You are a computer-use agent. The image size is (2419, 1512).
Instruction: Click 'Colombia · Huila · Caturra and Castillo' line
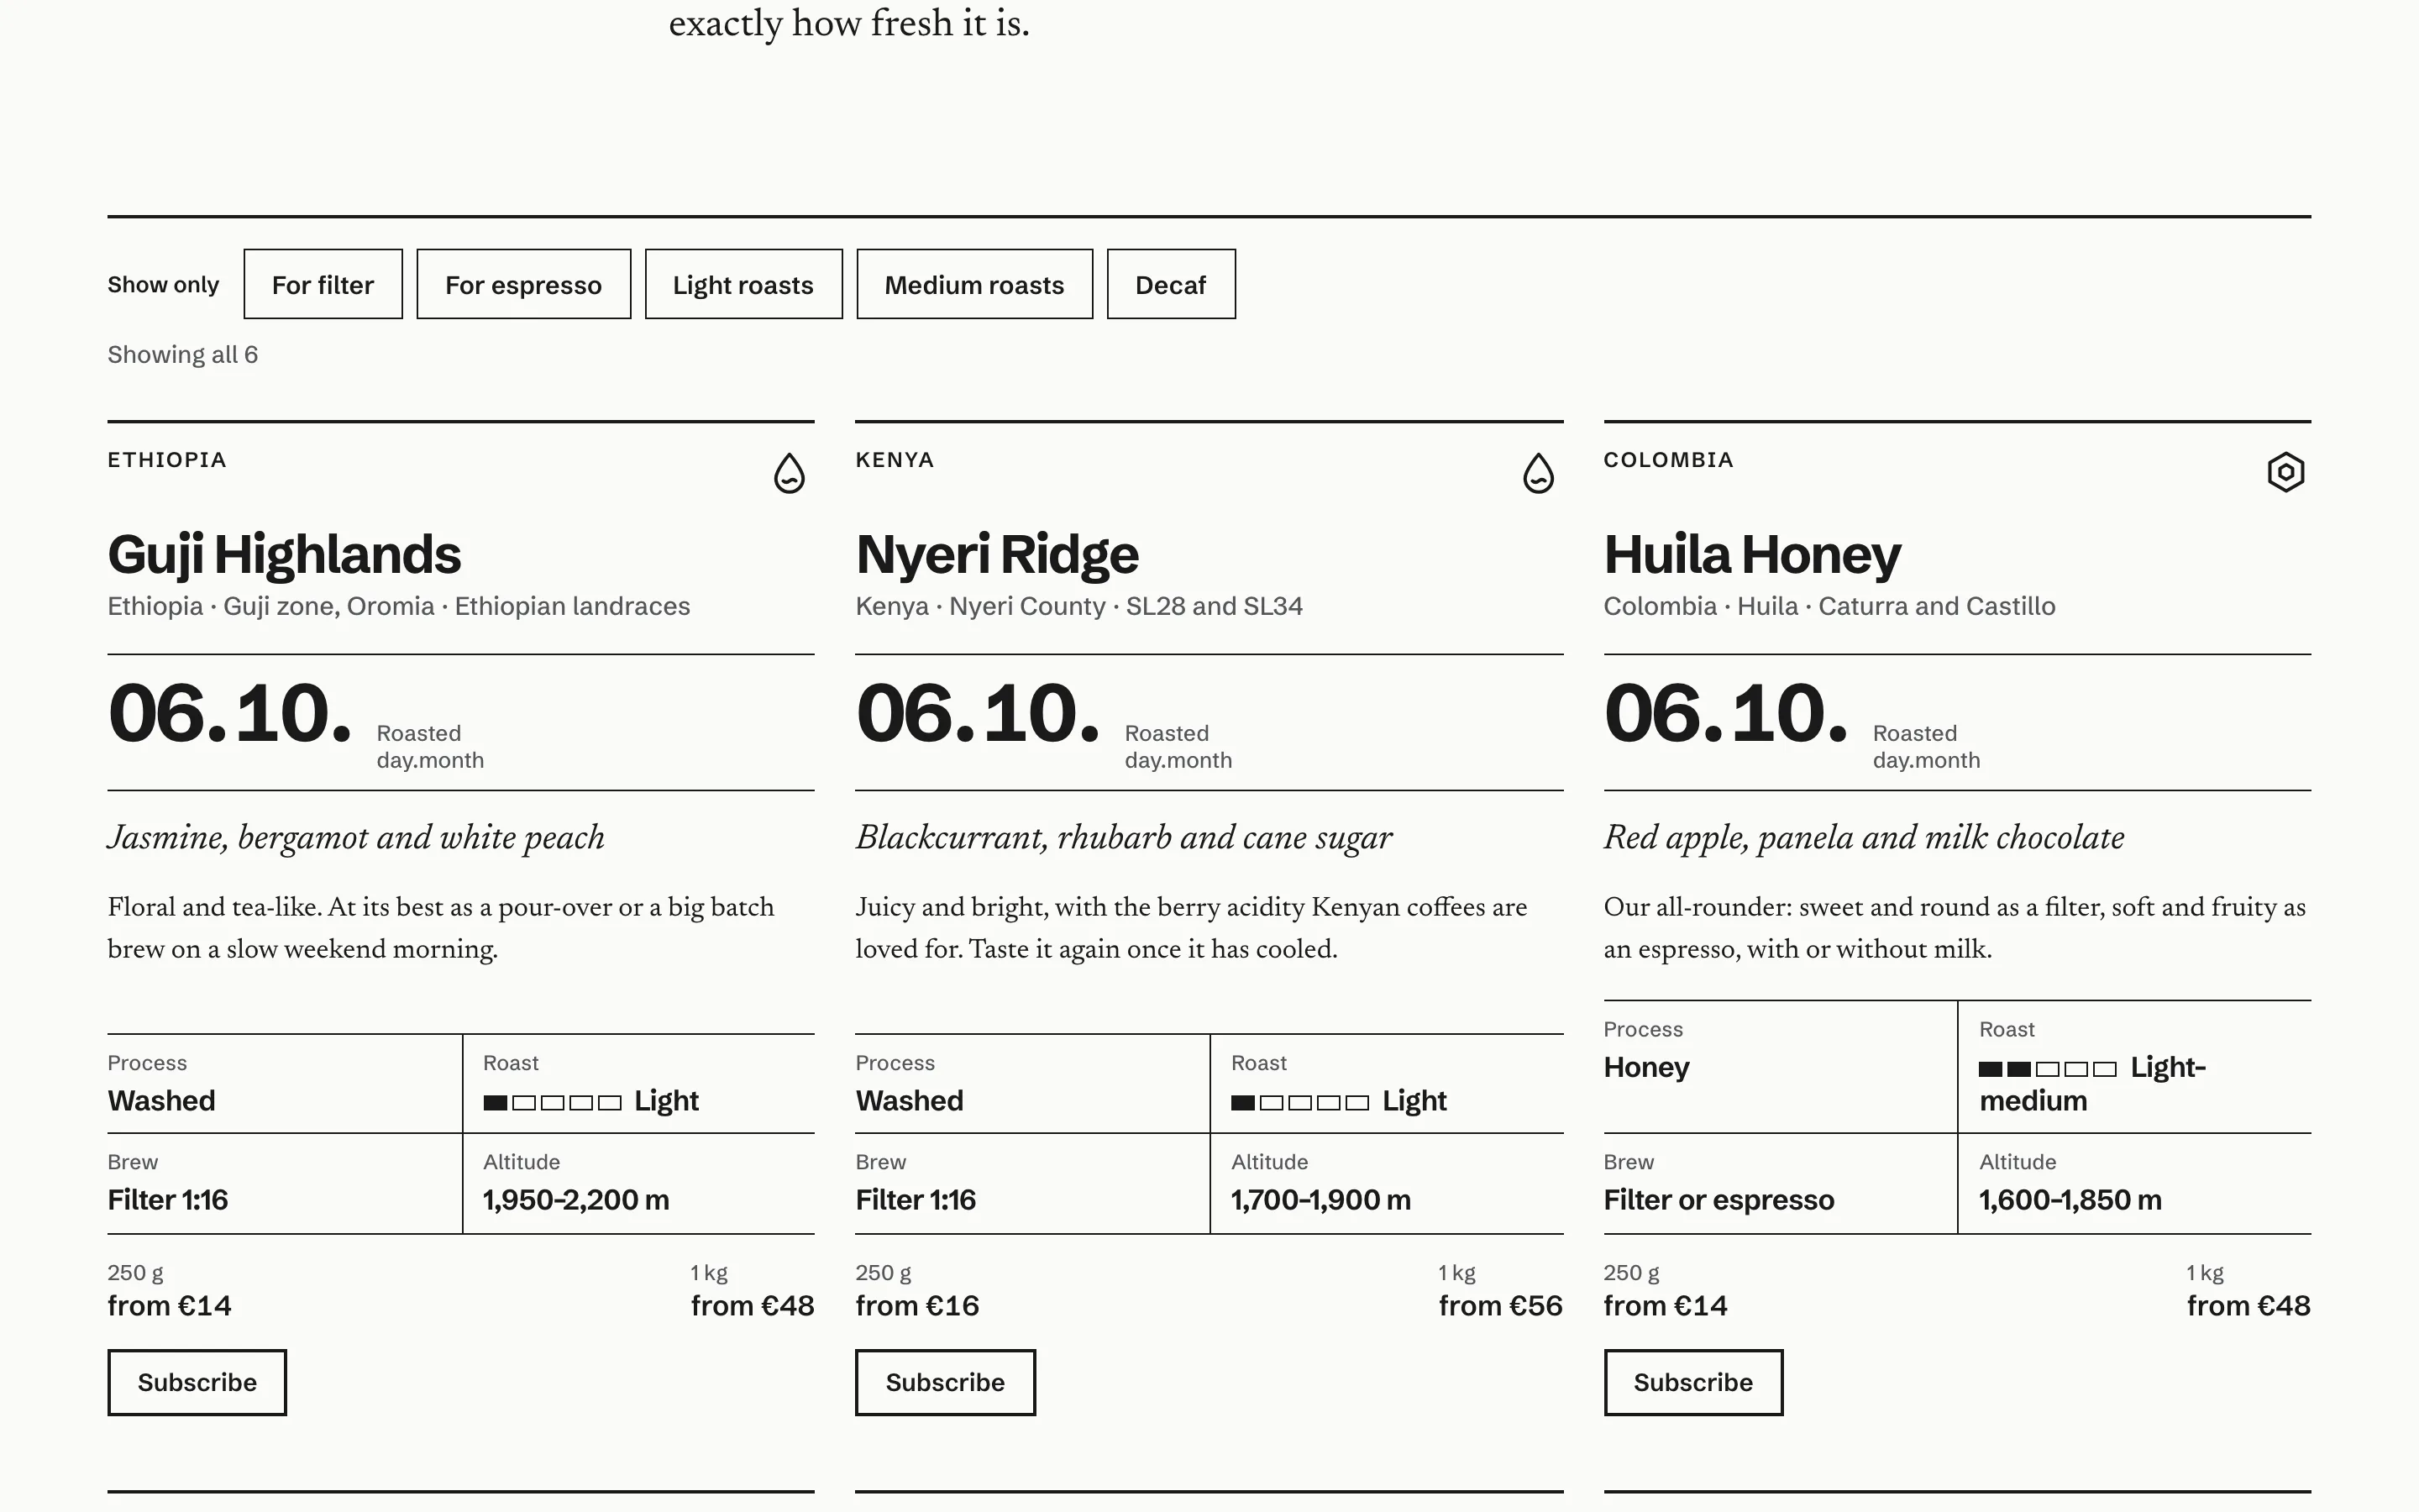(1829, 607)
